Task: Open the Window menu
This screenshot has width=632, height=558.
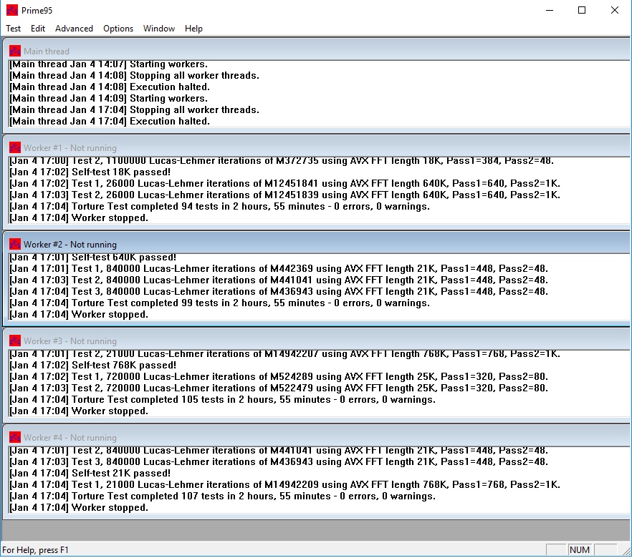Action: (x=159, y=29)
